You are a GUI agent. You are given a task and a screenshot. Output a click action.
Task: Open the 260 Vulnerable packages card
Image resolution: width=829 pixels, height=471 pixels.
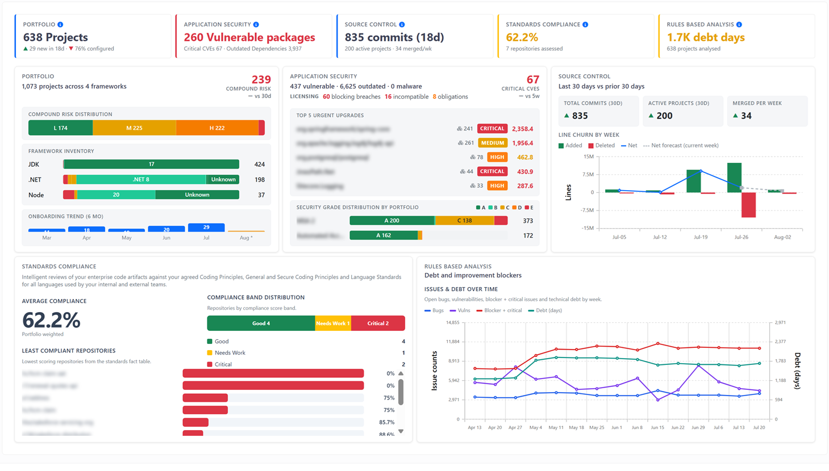pos(254,36)
